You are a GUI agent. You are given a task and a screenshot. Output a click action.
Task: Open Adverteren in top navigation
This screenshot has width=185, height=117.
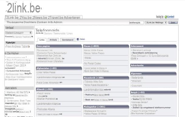click(x=72, y=18)
